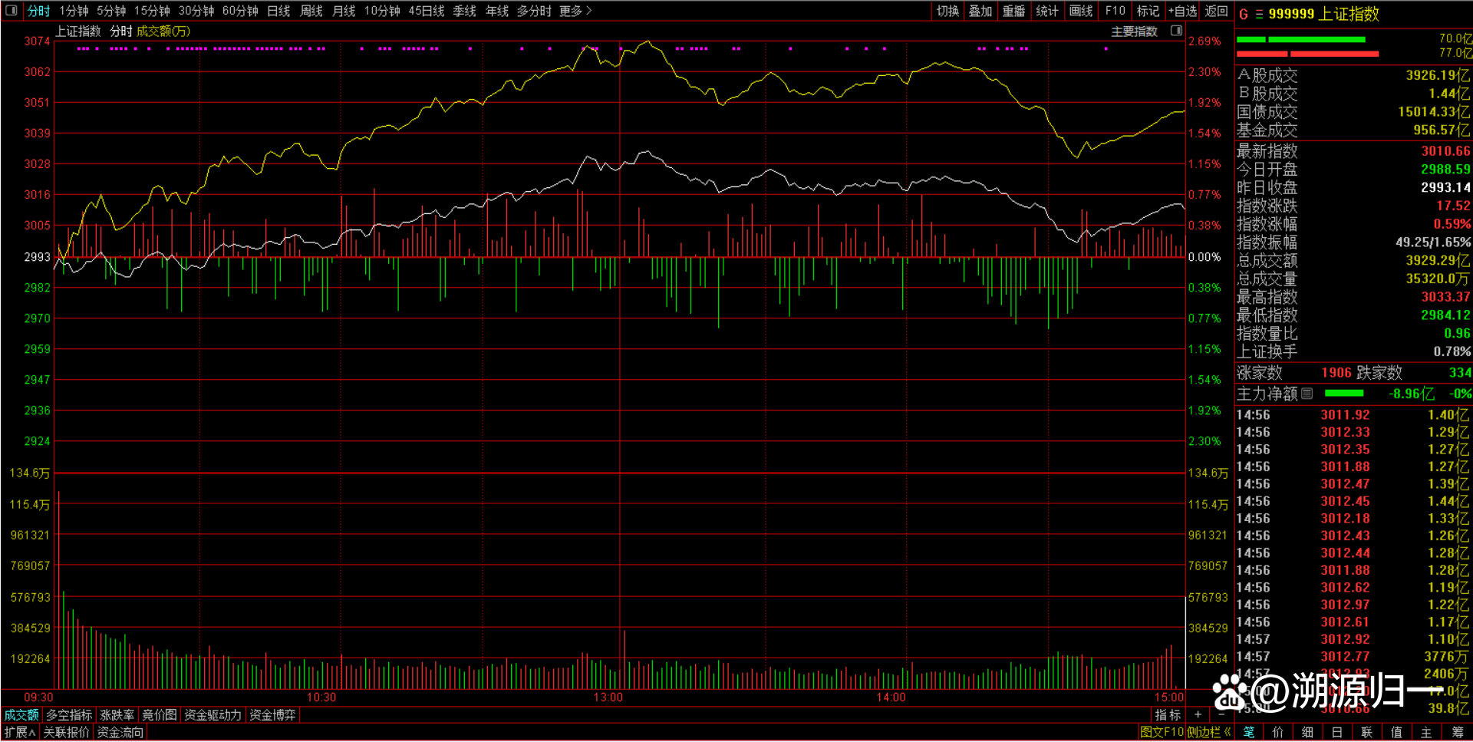
Task: Switch to the 30分钟 period
Action: (196, 11)
